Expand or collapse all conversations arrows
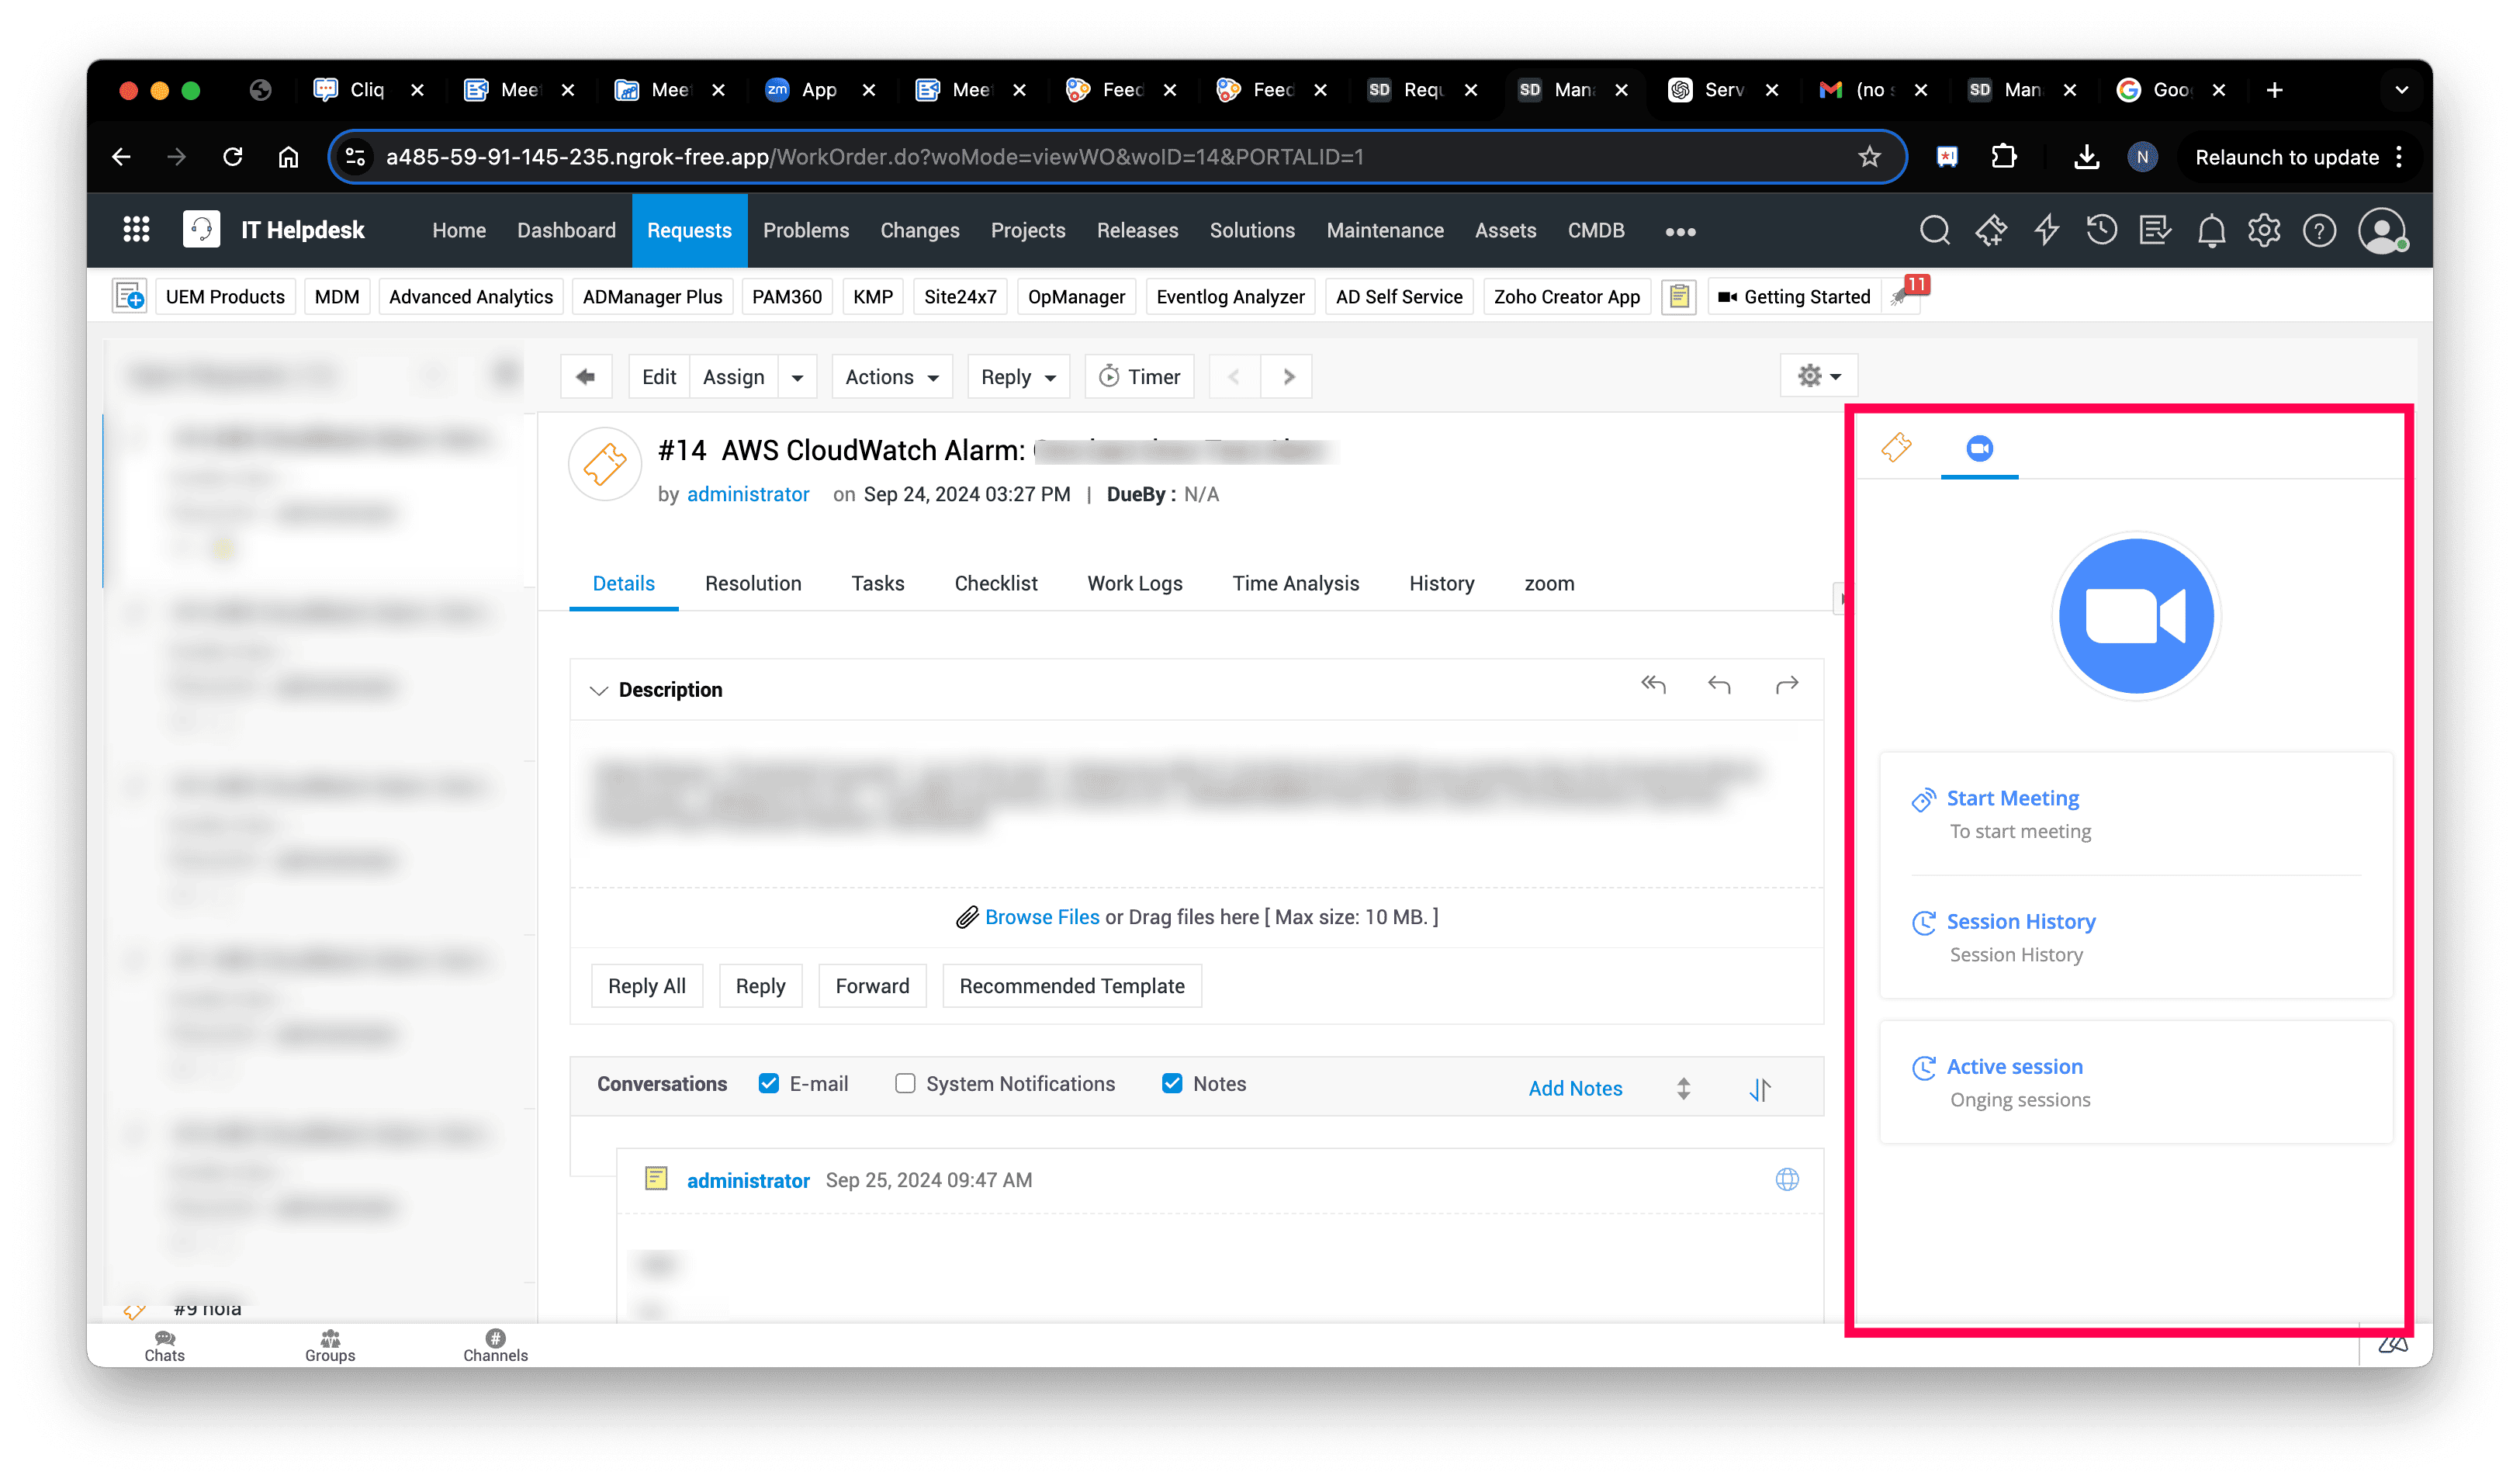This screenshot has height=1482, width=2520. [x=1684, y=1088]
